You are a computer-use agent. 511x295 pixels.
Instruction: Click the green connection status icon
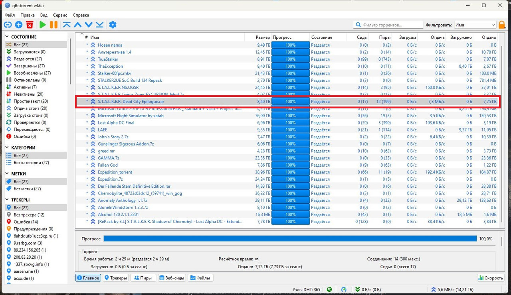pyautogui.click(x=329, y=289)
